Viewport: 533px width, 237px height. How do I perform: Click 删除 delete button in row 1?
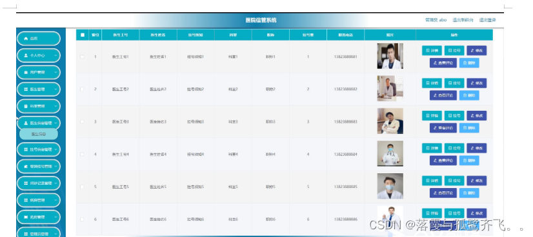click(469, 62)
